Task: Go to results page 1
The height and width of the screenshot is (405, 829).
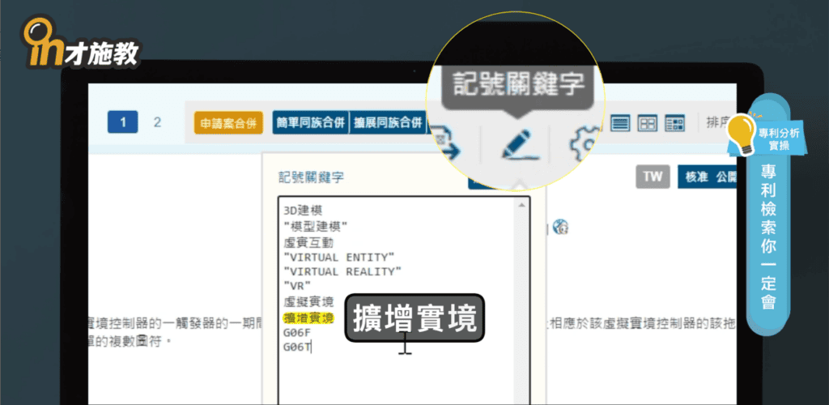Action: click(x=123, y=122)
